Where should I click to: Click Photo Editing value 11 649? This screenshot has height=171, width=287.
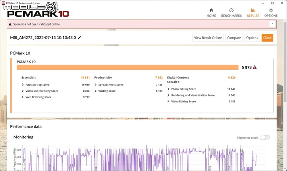pos(231,89)
